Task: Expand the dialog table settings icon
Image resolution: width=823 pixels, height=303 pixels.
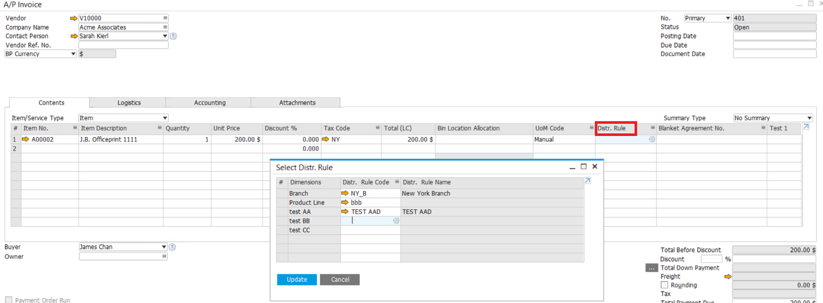Action: [x=588, y=181]
